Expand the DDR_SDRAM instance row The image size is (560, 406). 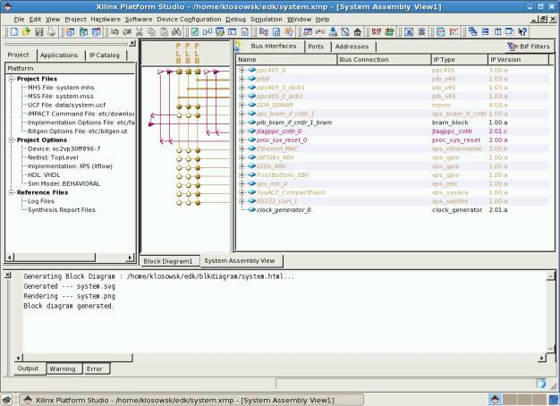click(x=242, y=105)
